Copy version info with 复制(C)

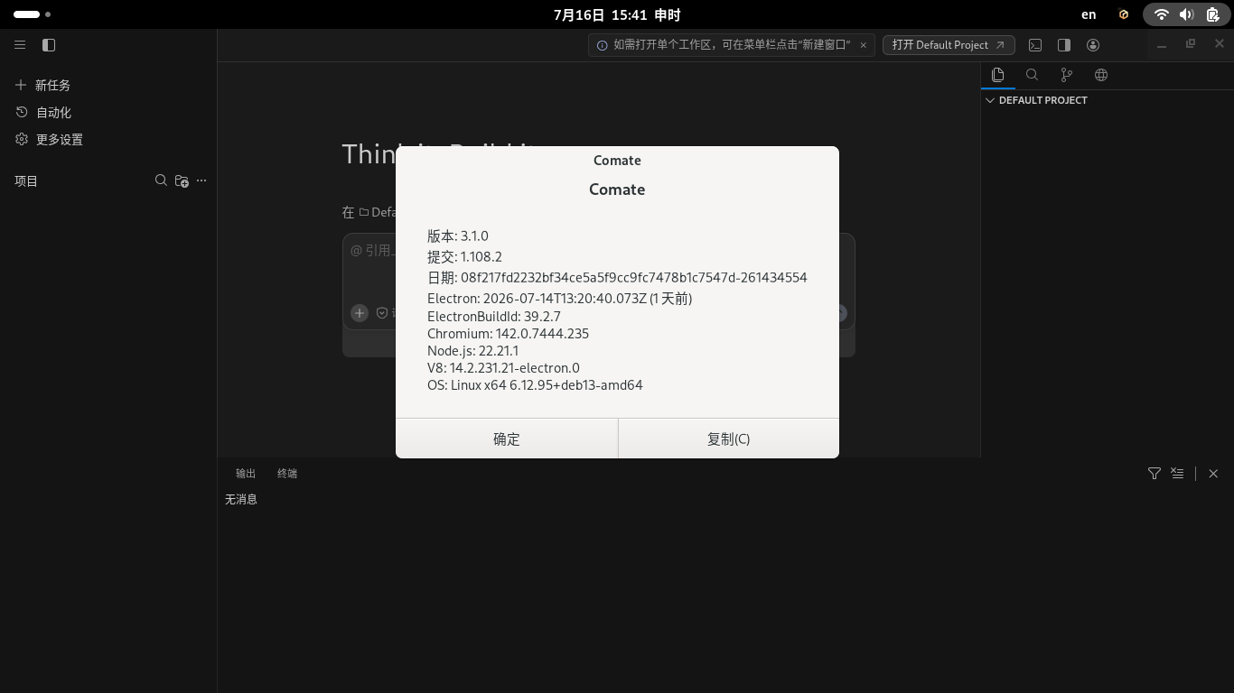pyautogui.click(x=728, y=439)
